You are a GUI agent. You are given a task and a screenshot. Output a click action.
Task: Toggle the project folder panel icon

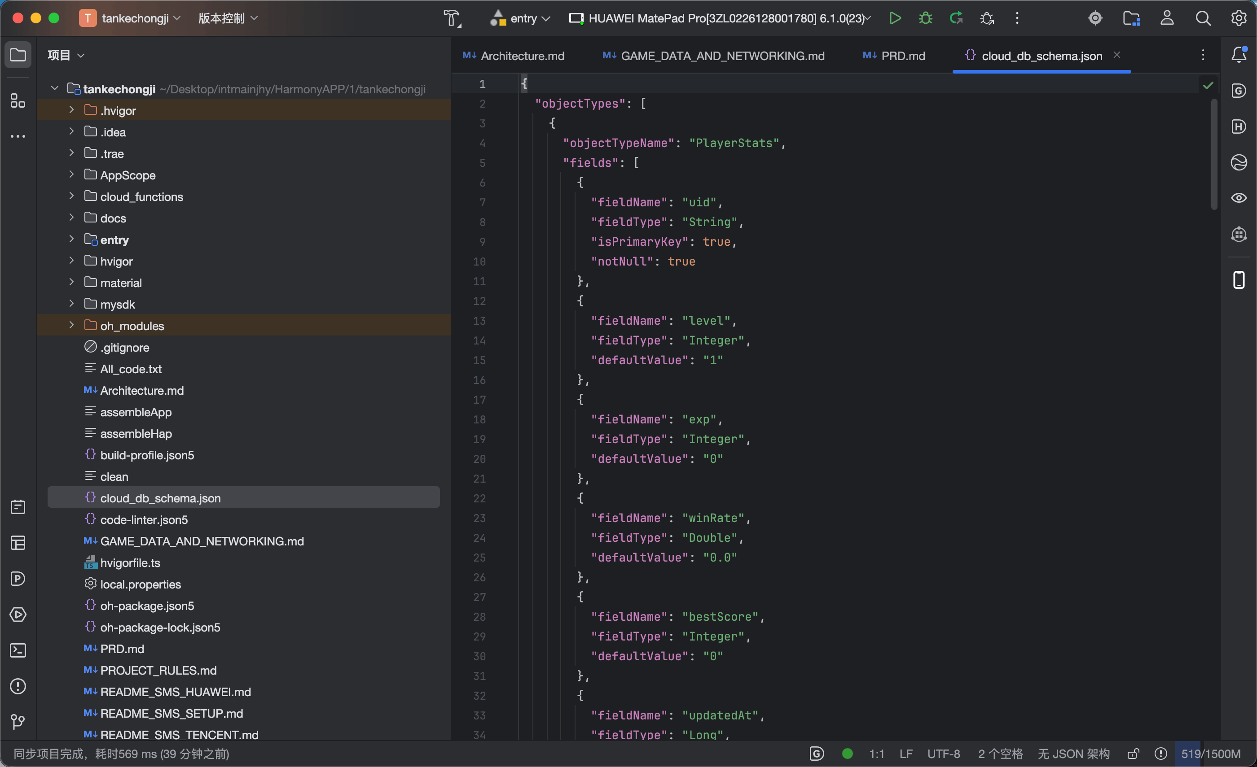18,55
